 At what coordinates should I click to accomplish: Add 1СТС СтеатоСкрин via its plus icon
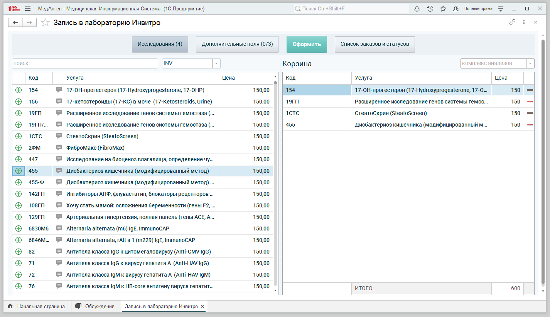19,136
